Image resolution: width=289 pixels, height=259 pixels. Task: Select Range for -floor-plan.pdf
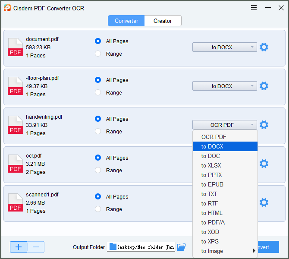tap(98, 92)
